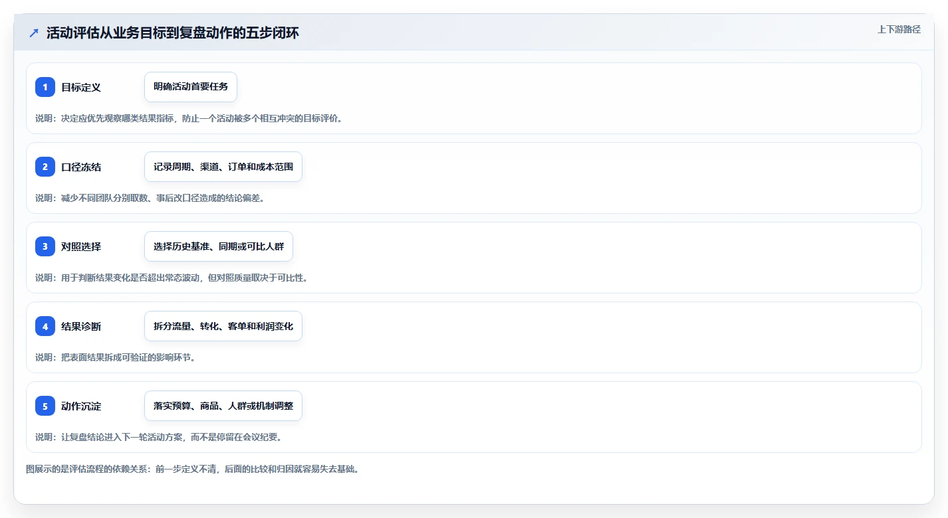Screen dimensions: 948x518
Task: Select the 目标定义 step heading
Action: click(x=81, y=87)
